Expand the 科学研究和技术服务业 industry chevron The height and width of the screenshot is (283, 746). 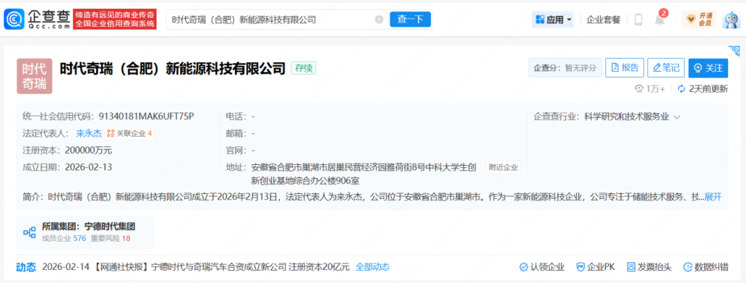click(x=676, y=117)
